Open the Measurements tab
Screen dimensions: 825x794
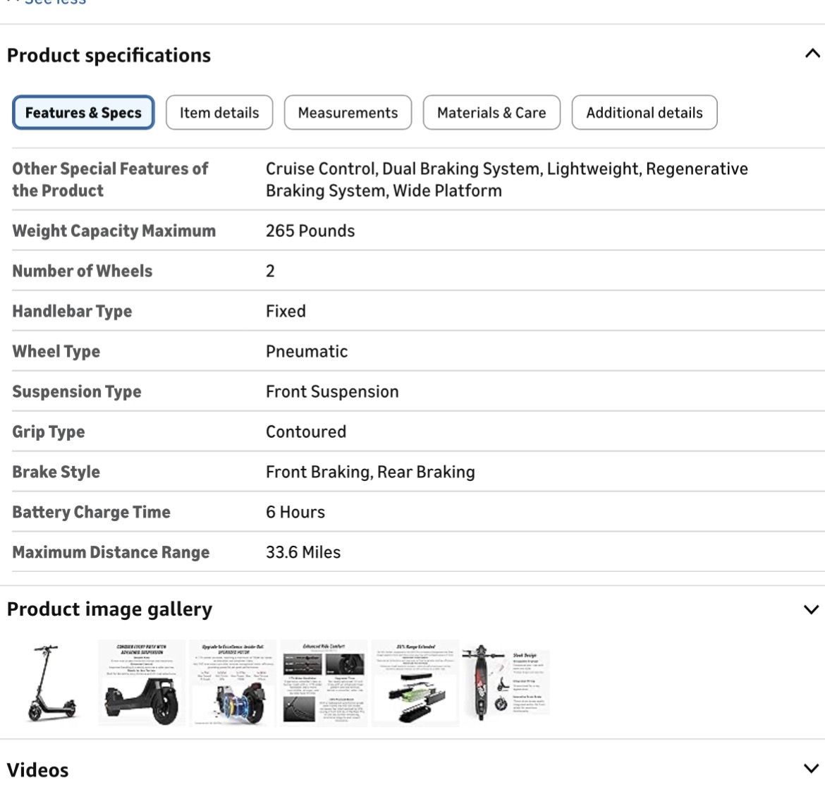tap(348, 113)
